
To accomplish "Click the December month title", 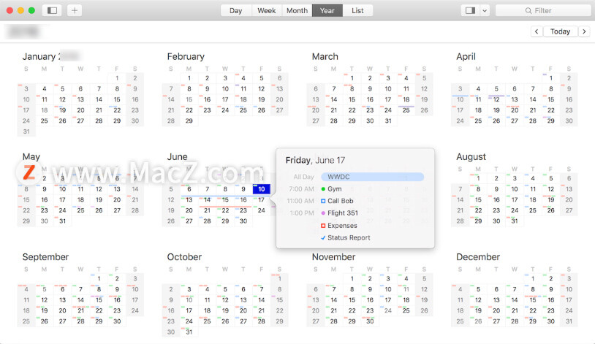I will pos(478,257).
